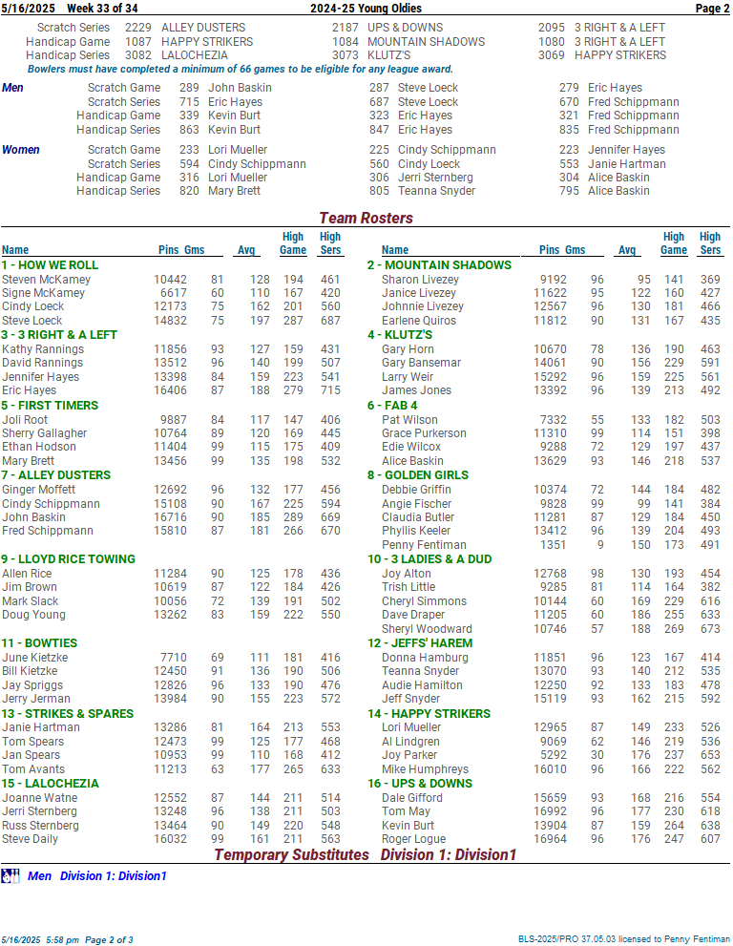Click 'Week 33 of 34' in the header
The height and width of the screenshot is (946, 733).
(102, 9)
